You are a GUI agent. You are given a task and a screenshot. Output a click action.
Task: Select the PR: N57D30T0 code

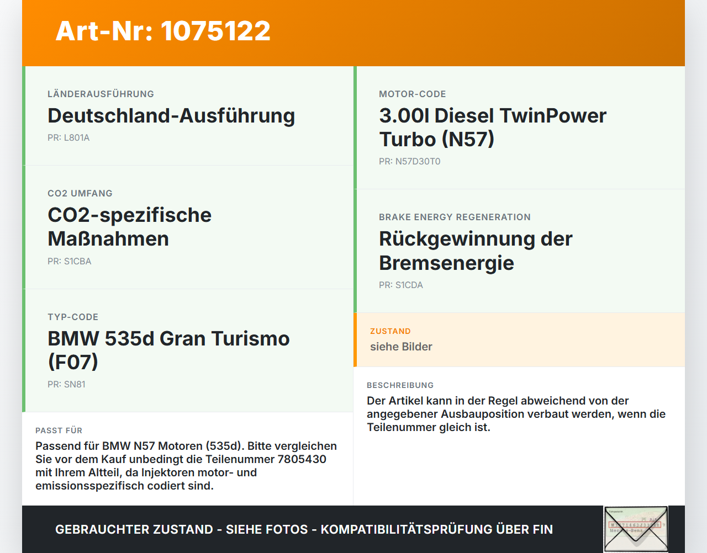tap(410, 162)
